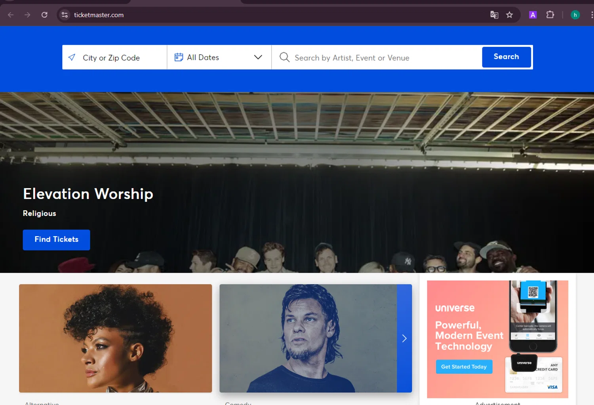Click the magnifying glass search icon
Image resolution: width=594 pixels, height=405 pixels.
284,57
